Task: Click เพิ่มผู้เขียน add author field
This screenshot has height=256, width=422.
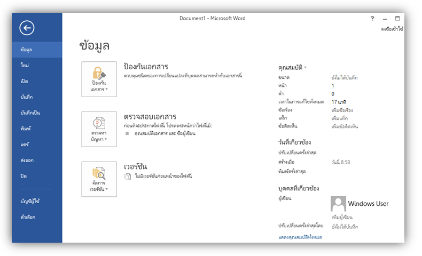Action: click(x=342, y=217)
